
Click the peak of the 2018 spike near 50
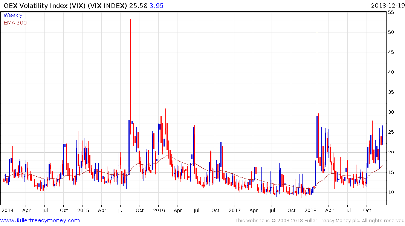tap(317, 31)
